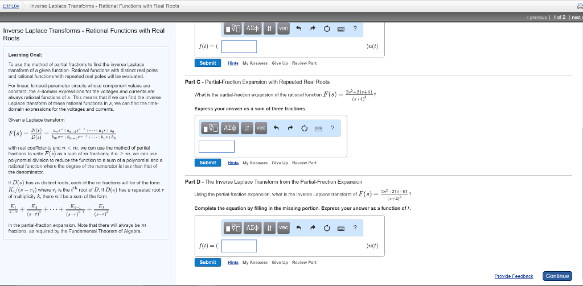This screenshot has width=583, height=286.
Task: Reset Part C answer entry
Action: click(305, 129)
